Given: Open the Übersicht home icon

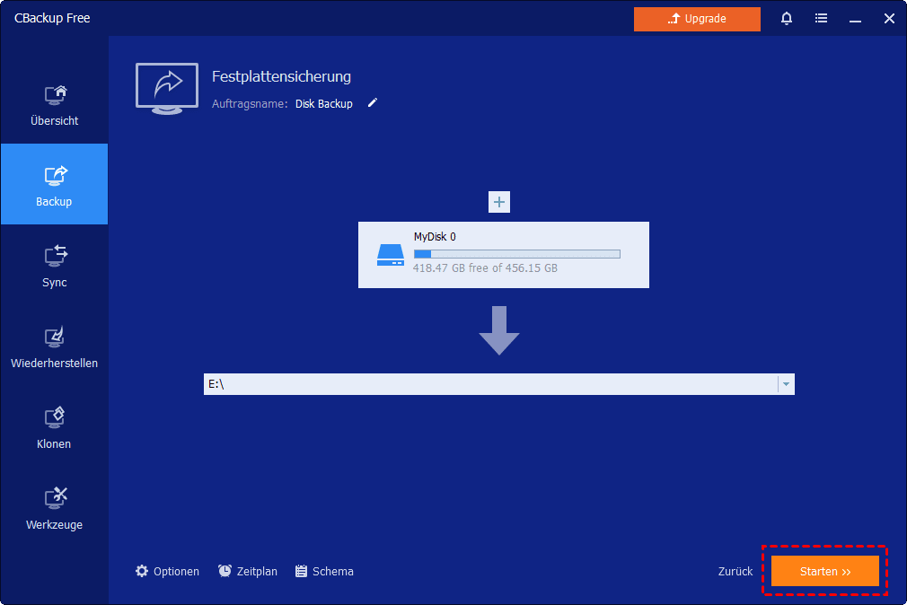Looking at the screenshot, I should (55, 95).
